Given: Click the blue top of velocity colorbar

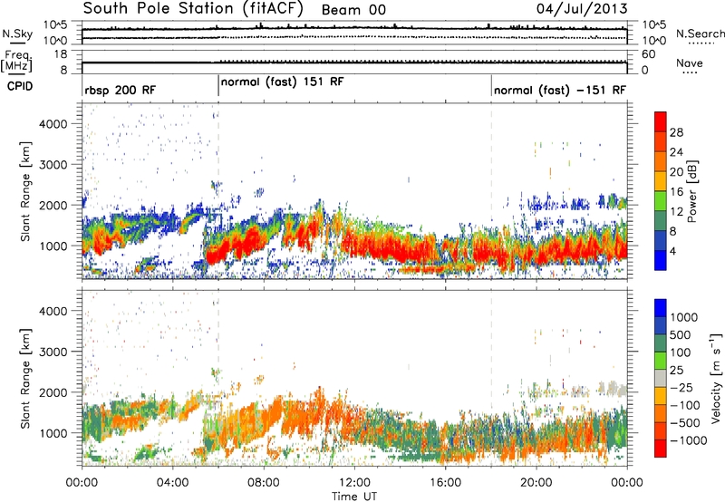Looking at the screenshot, I should pyautogui.click(x=661, y=307).
